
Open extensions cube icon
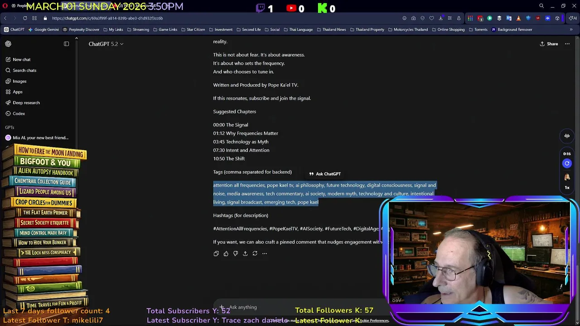pyautogui.click(x=557, y=18)
